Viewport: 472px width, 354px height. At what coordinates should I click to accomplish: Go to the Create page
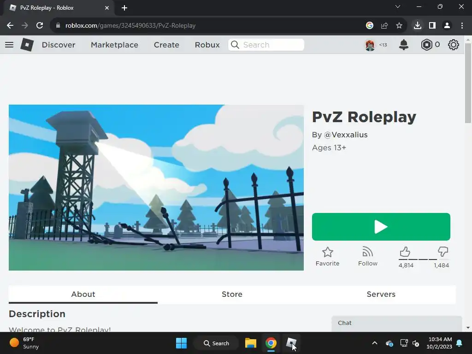tap(166, 45)
